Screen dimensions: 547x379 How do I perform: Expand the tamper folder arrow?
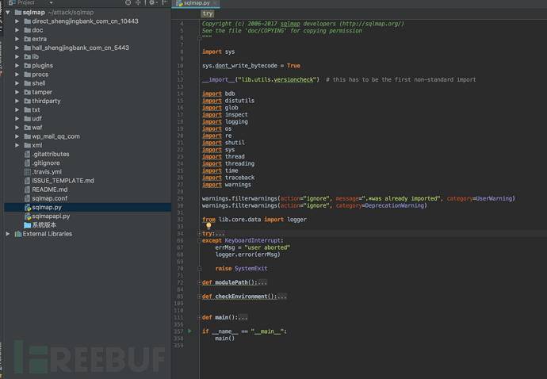point(17,92)
